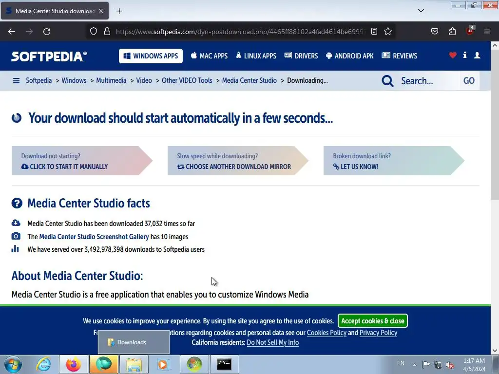This screenshot has height=374, width=499.
Task: Click the page vertical scrollbar thumb
Action: point(495,126)
